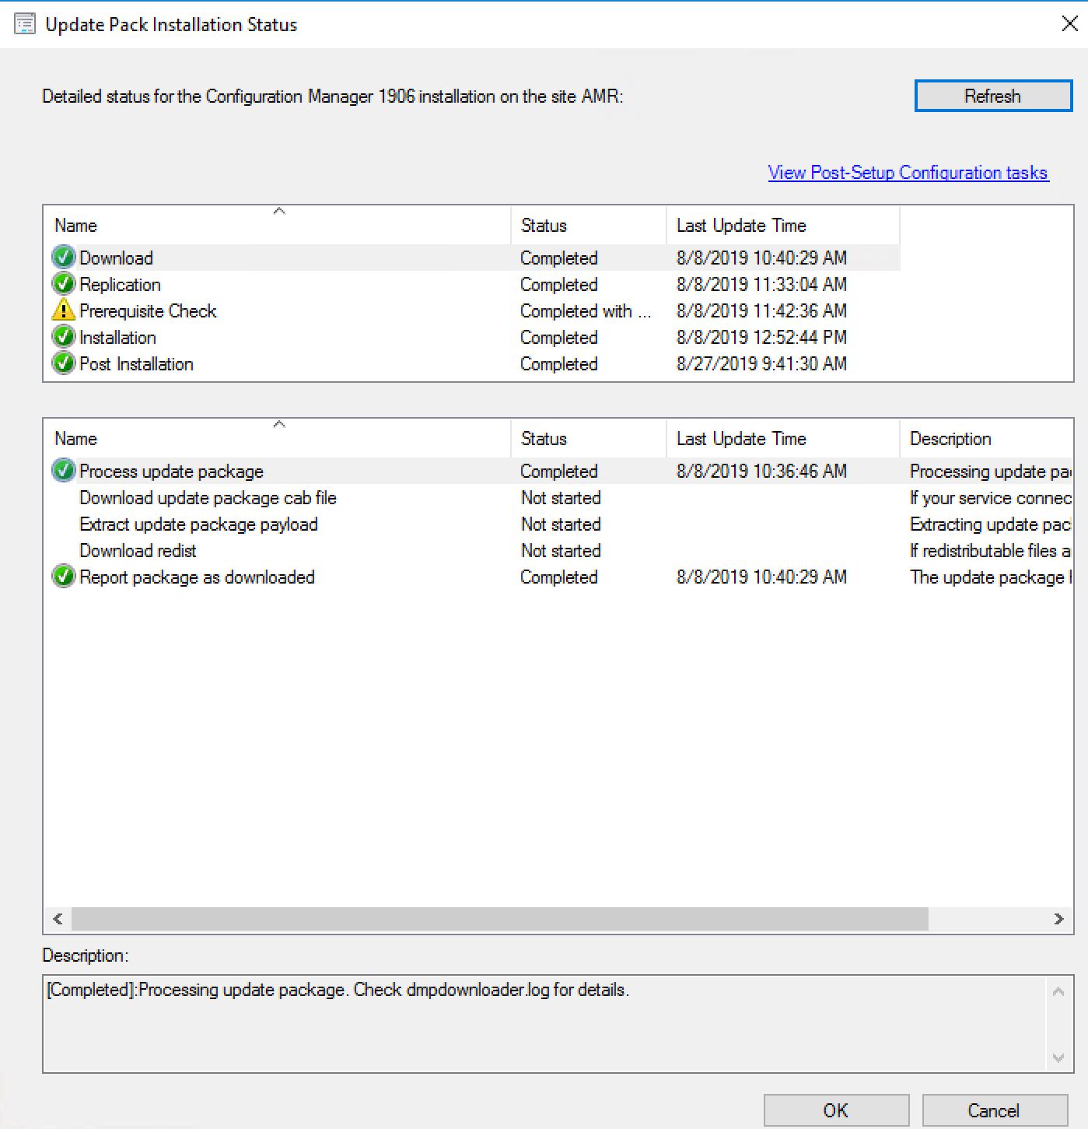This screenshot has height=1129, width=1088.
Task: Click the check icon beside Process update package
Action: click(x=63, y=471)
